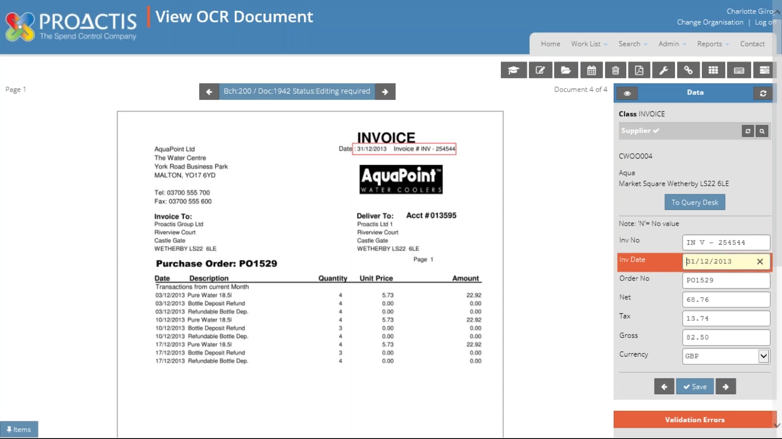Click the keyboard shortcuts icon
The width and height of the screenshot is (782, 439).
coord(739,70)
